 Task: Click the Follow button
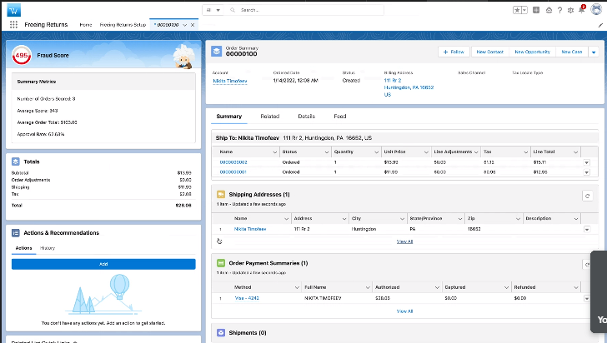coord(454,52)
